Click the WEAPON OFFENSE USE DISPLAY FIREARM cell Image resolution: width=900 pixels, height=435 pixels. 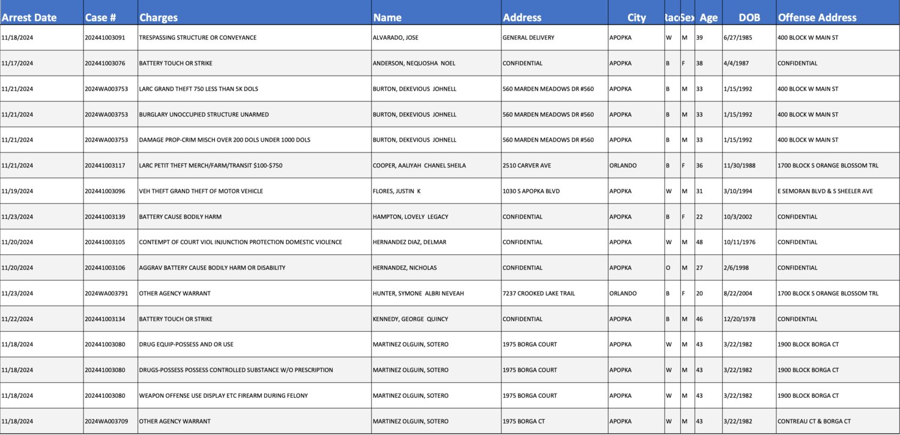255,395
